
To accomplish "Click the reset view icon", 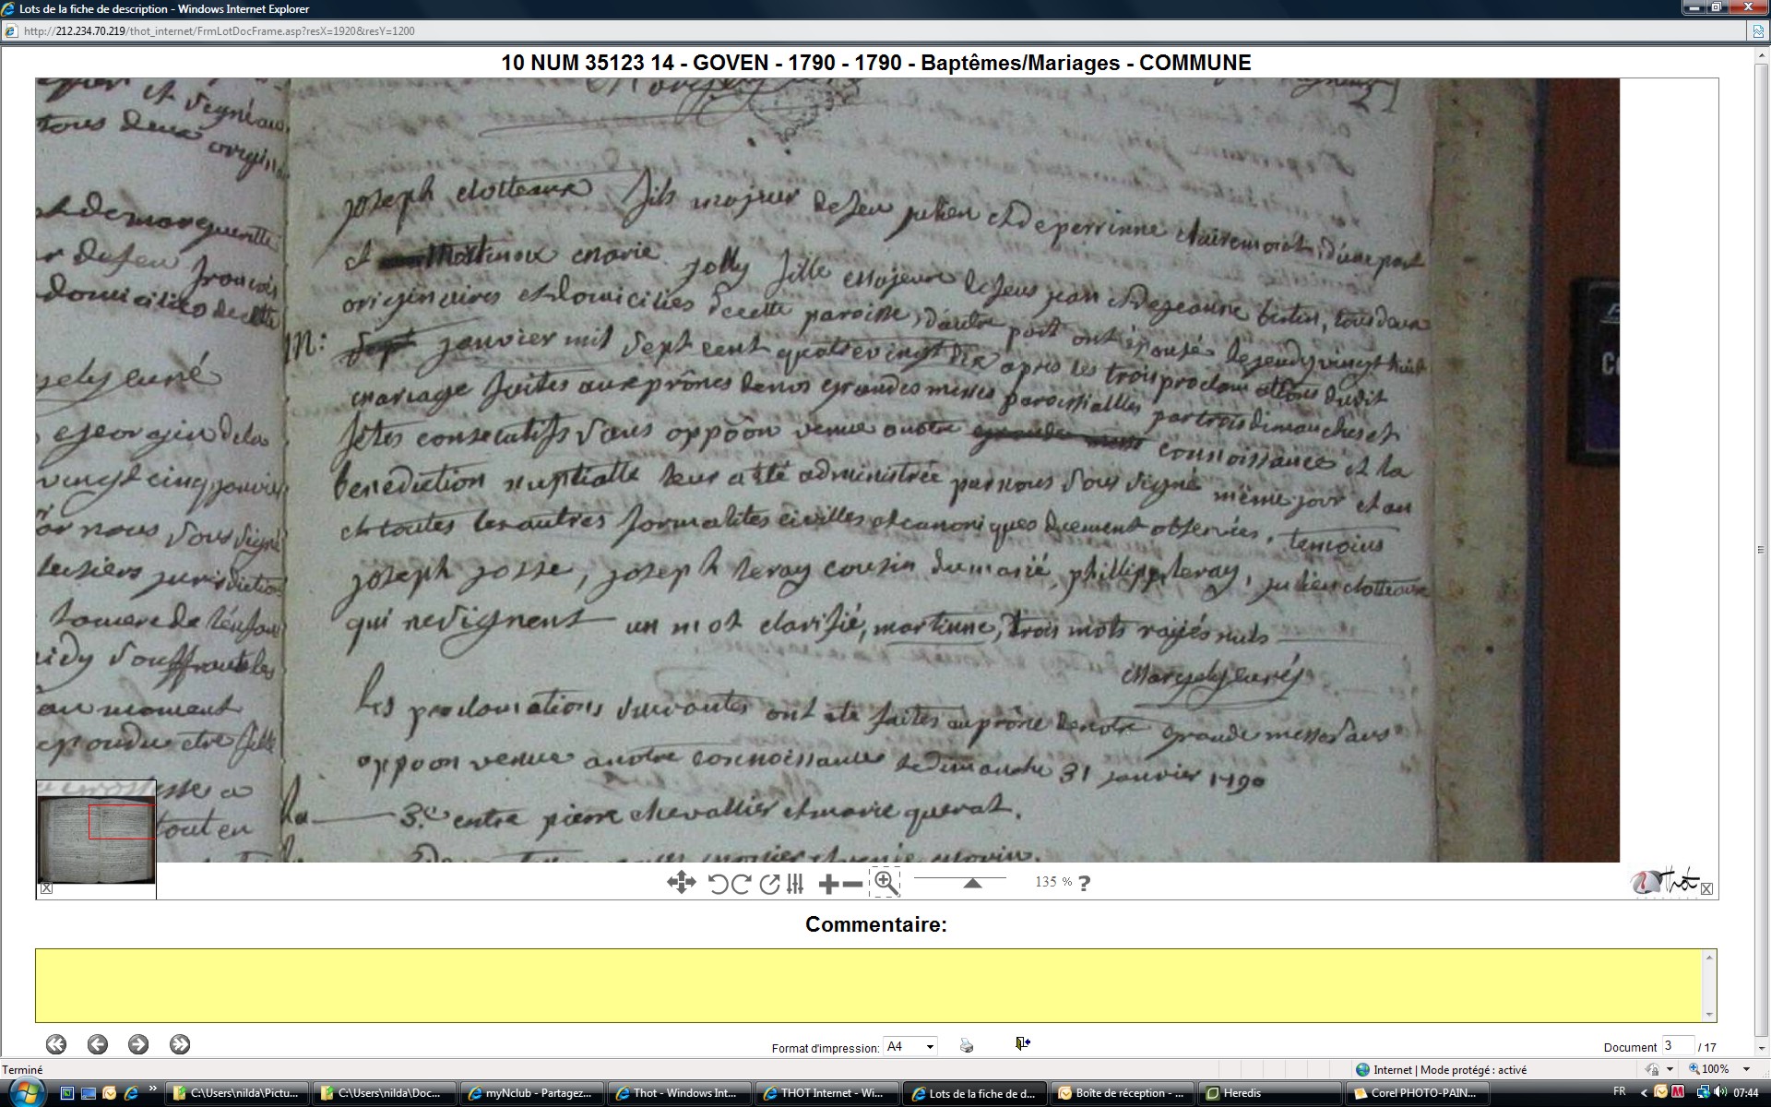I will pos(769,884).
